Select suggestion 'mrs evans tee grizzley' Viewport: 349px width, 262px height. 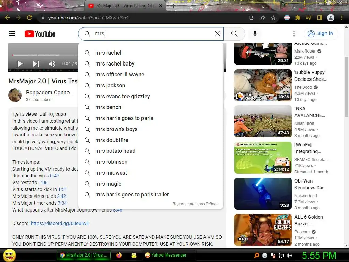click(151, 96)
